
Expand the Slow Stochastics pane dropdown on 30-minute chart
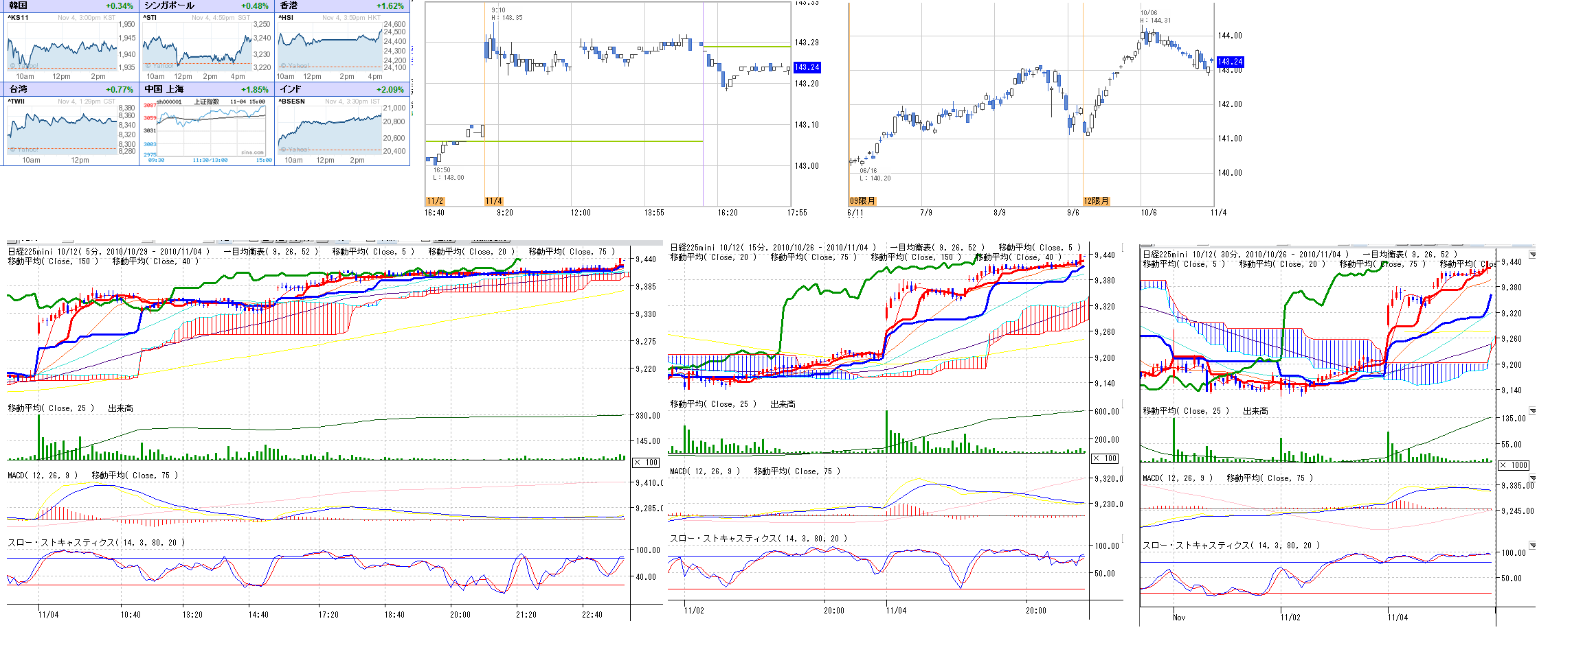[1532, 546]
